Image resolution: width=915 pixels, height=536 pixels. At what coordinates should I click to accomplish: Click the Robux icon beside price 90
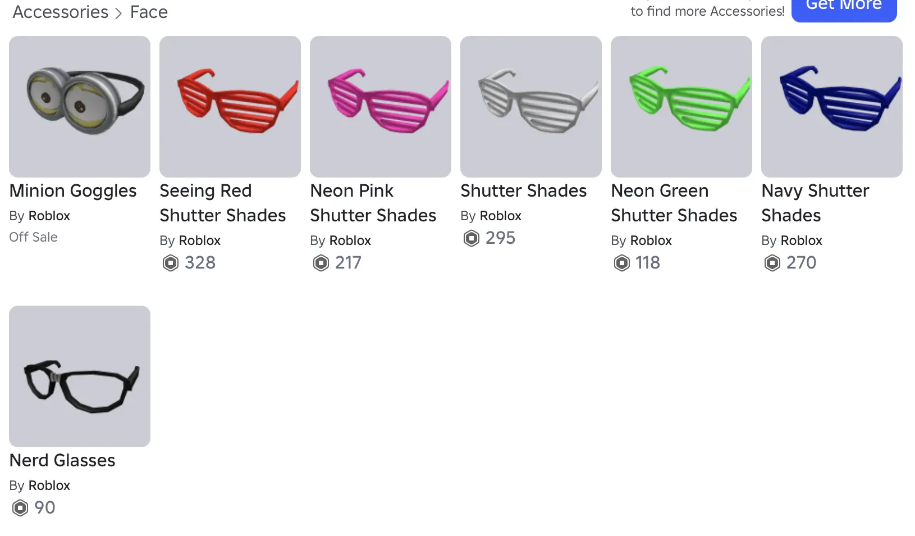(x=20, y=508)
